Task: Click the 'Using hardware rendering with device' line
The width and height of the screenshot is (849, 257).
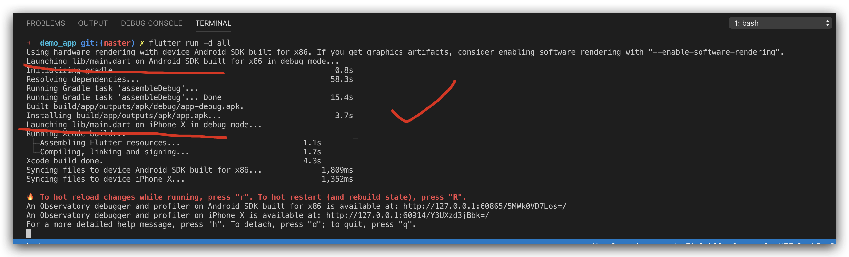Action: 405,52
